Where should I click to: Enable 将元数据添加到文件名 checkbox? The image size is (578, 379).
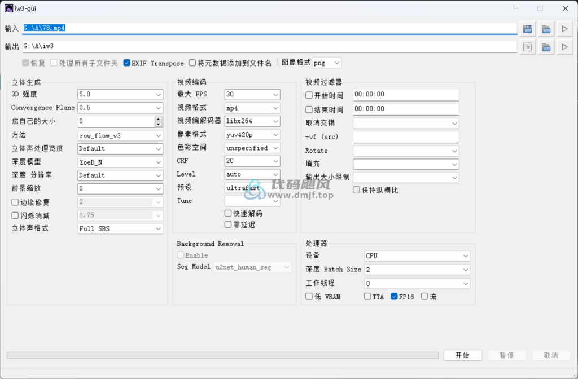(192, 63)
